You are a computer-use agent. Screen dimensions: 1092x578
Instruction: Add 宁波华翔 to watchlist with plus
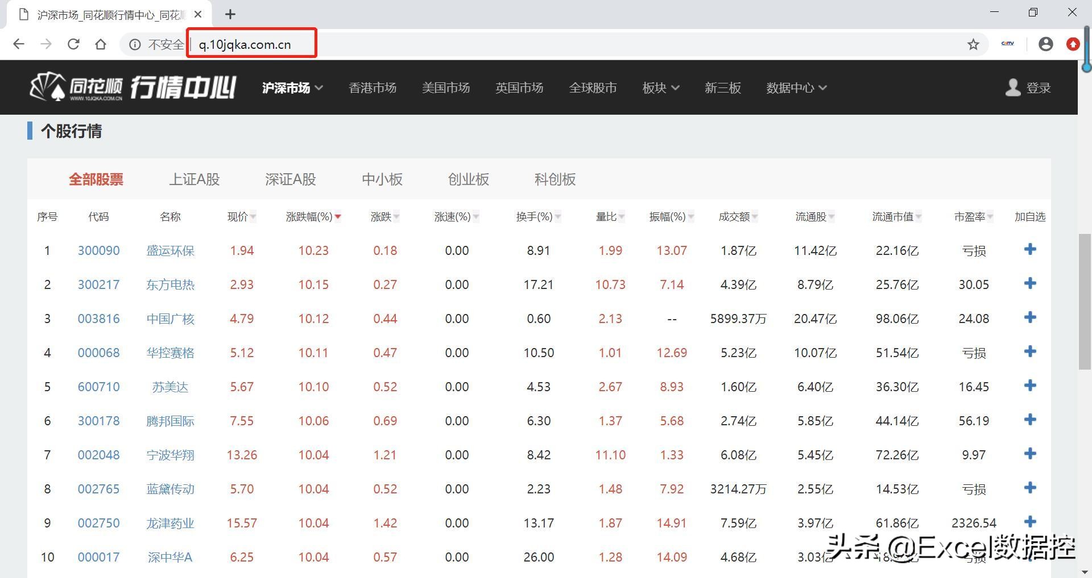1030,454
